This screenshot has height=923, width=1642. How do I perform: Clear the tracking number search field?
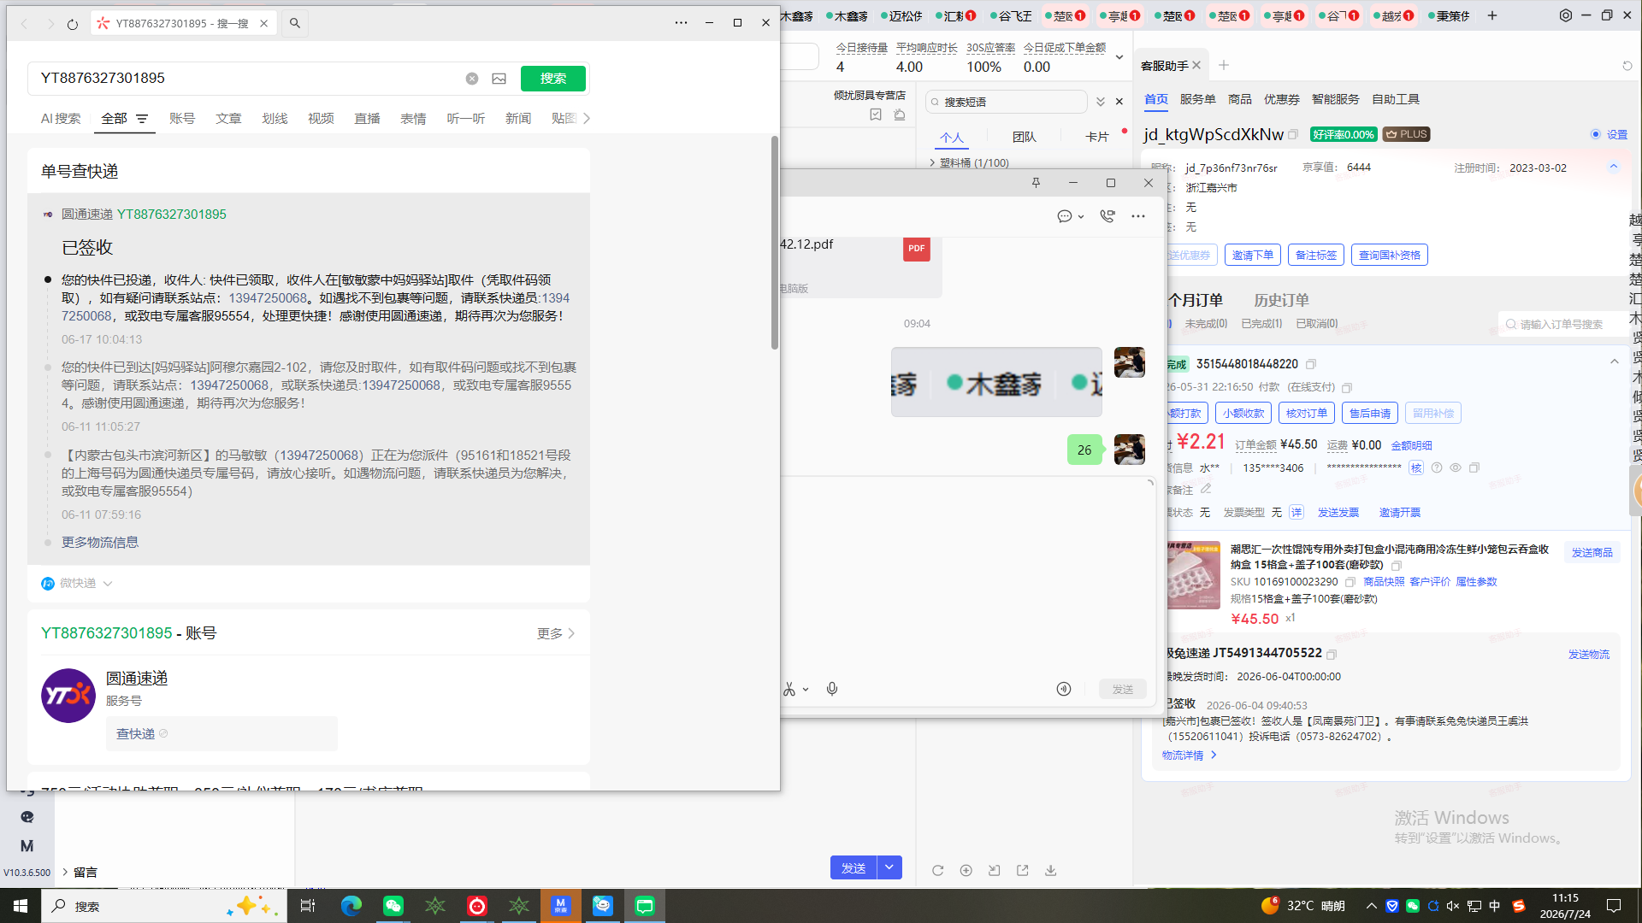(x=472, y=79)
